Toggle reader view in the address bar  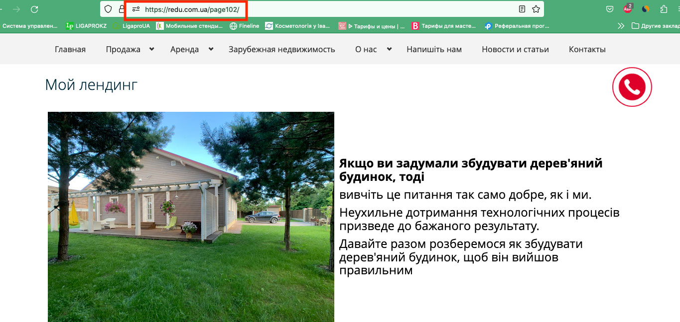pyautogui.click(x=522, y=9)
